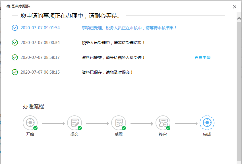Image resolution: width=242 pixels, height=164 pixels.
Task: Click green check icon beside 09:00:34 entry
Action: point(15,43)
